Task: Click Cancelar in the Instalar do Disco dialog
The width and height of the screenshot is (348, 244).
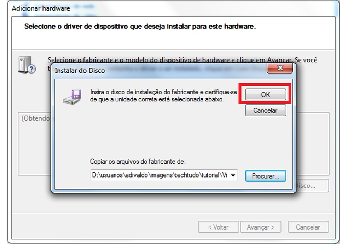Action: click(266, 110)
